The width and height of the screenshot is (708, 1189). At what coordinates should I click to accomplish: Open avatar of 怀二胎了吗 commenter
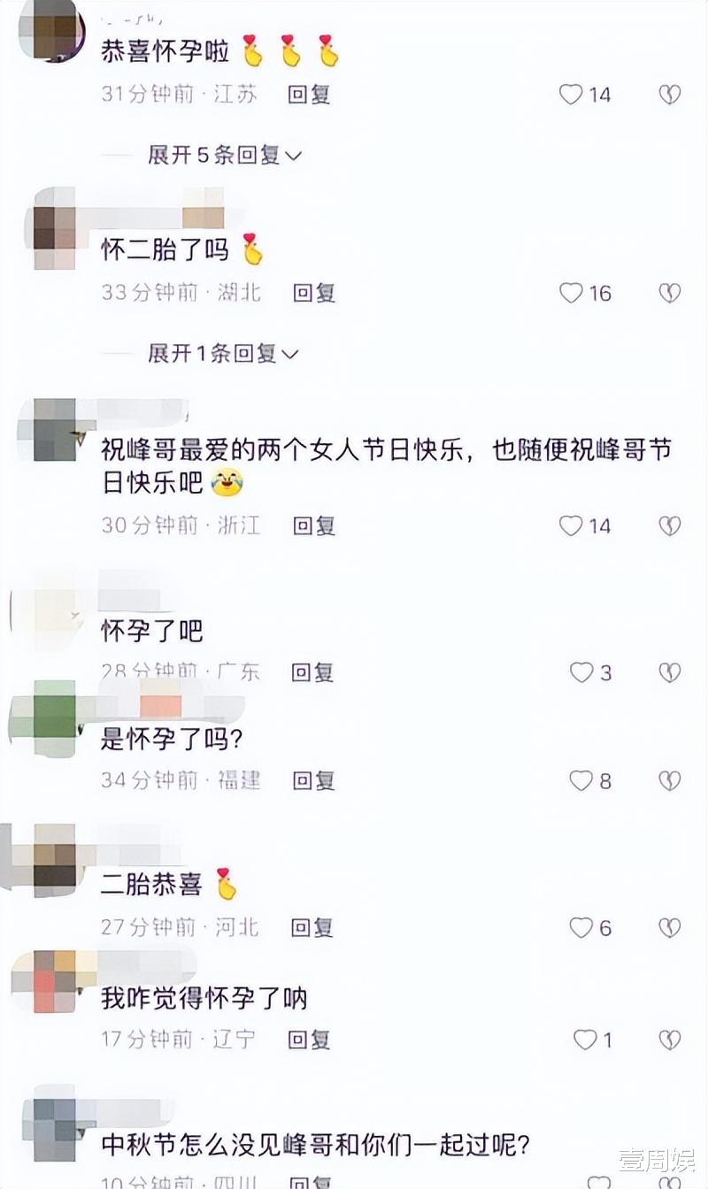[55, 227]
